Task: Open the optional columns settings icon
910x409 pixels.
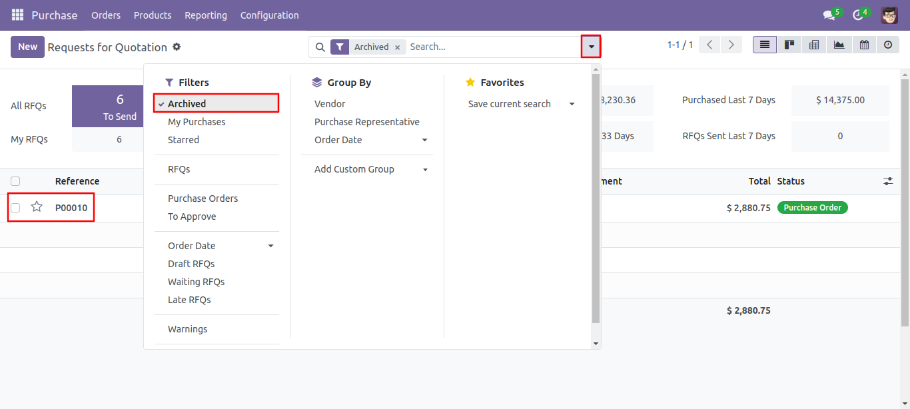Action: 888,181
